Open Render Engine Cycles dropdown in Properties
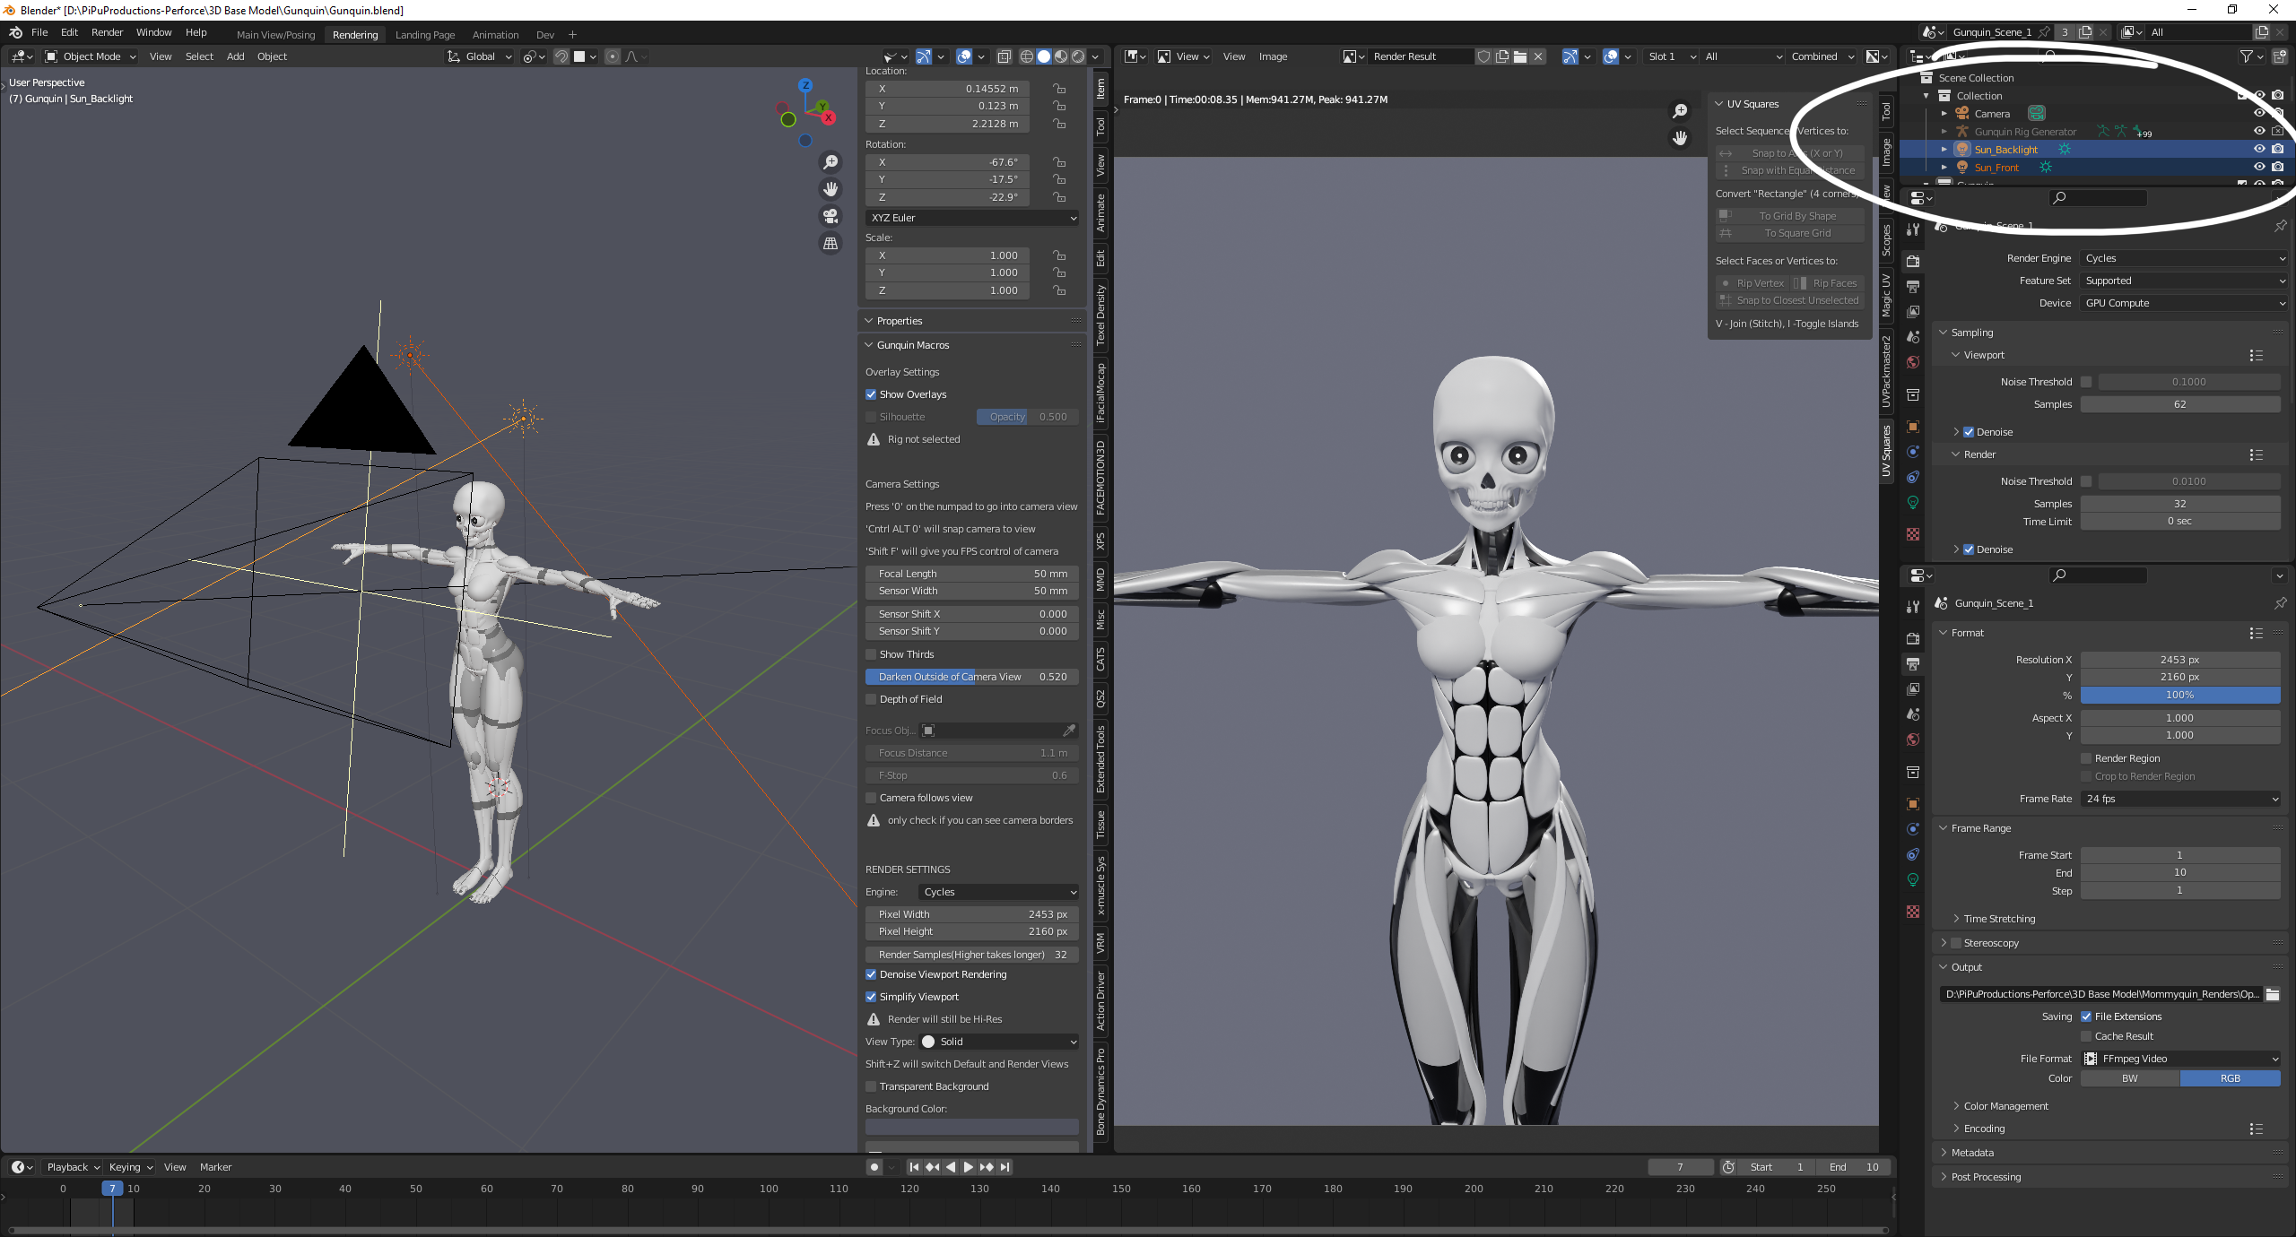 click(x=2184, y=258)
